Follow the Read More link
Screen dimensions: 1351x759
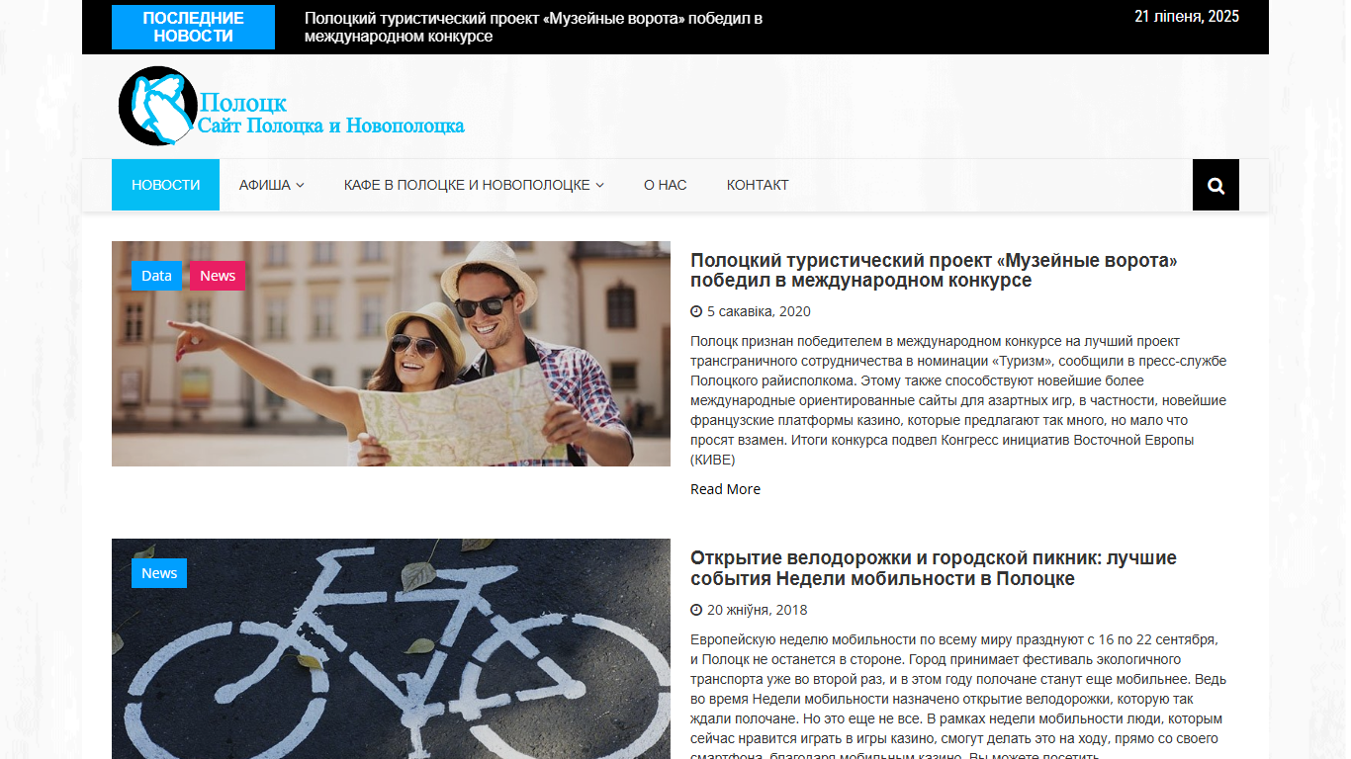coord(725,489)
